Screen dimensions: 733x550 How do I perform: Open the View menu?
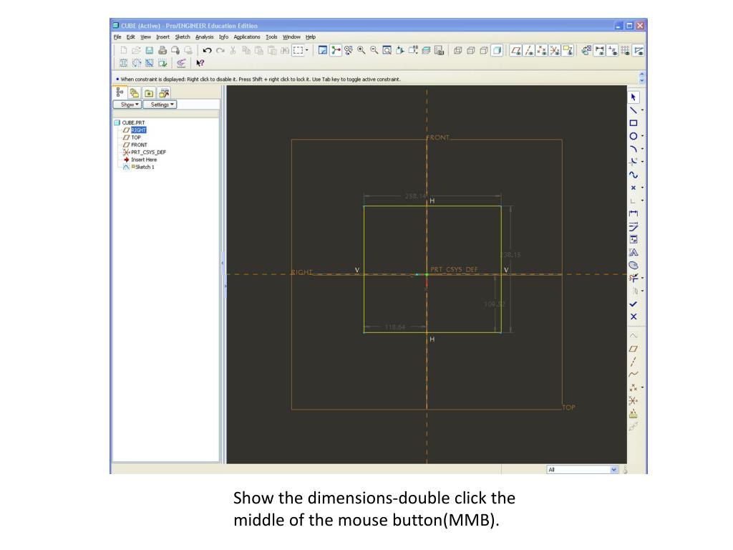(146, 37)
